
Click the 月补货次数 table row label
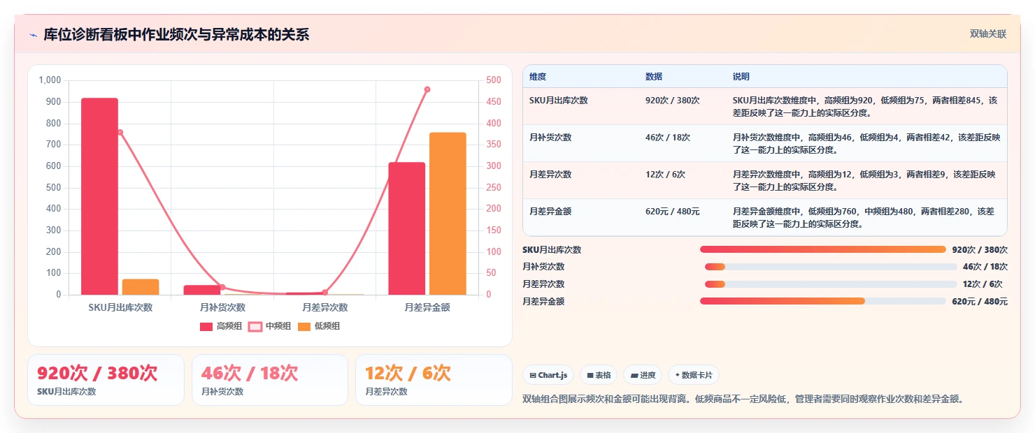550,137
